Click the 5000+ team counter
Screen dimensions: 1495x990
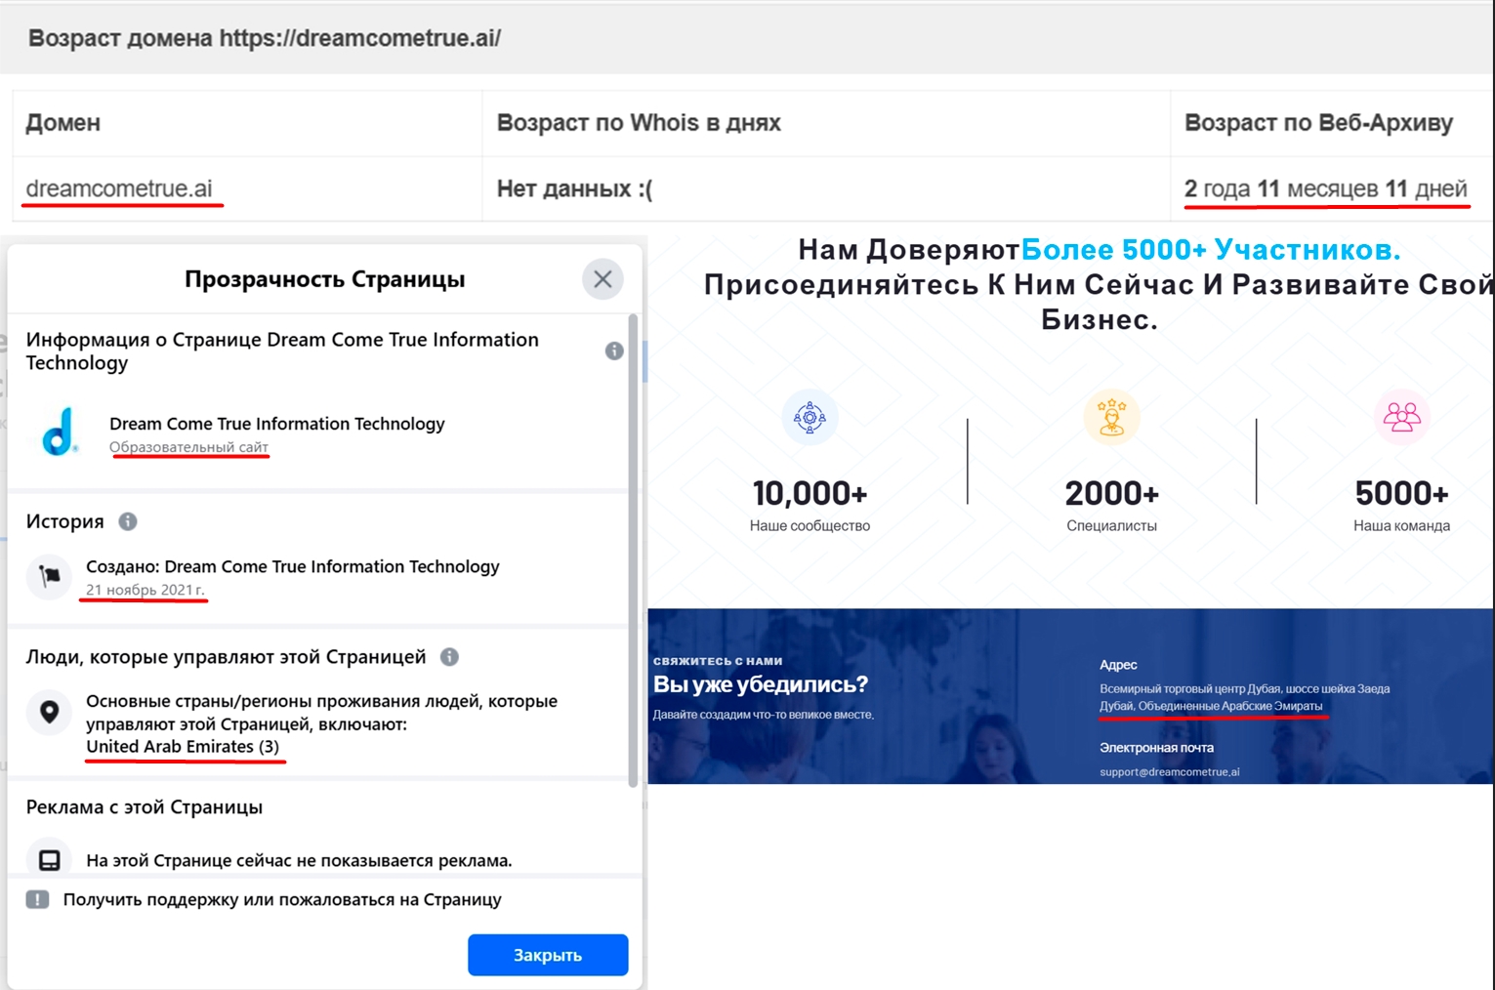[1401, 494]
